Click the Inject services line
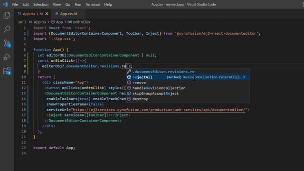The image size is (304, 171). pyautogui.click(x=88, y=115)
